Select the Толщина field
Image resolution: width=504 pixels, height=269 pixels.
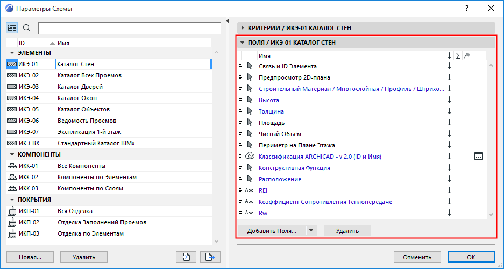tap(361, 111)
